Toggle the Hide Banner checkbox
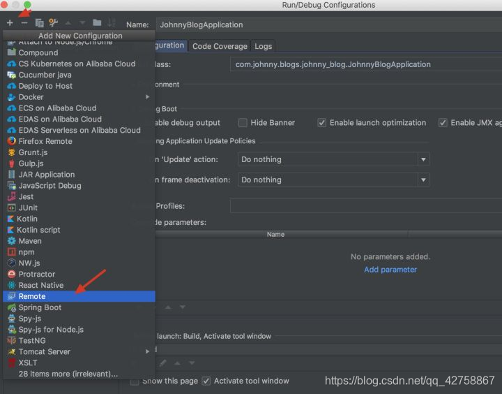The height and width of the screenshot is (394, 502). [x=243, y=122]
